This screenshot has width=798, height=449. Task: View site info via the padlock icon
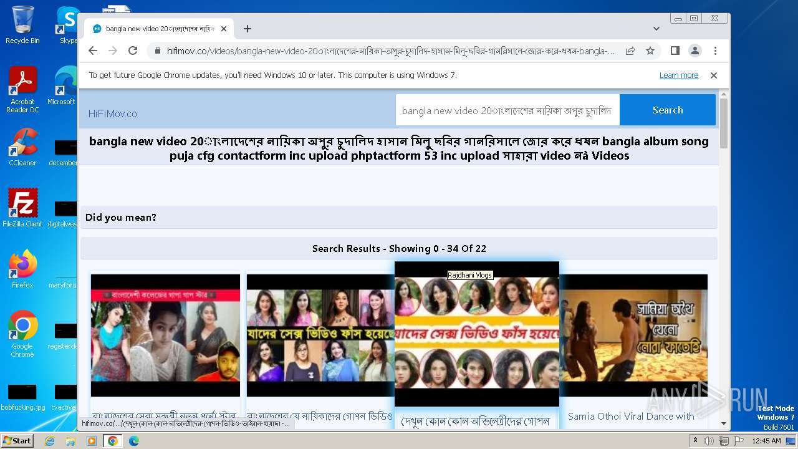[x=157, y=51]
